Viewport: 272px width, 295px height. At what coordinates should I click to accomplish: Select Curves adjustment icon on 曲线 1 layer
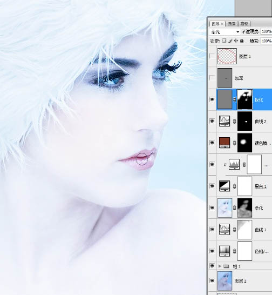tap(225, 229)
